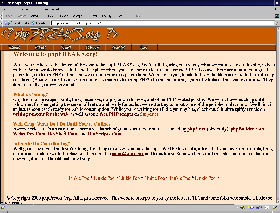Open the Home tab on the site
This screenshot has width=280, height=213.
point(144,48)
